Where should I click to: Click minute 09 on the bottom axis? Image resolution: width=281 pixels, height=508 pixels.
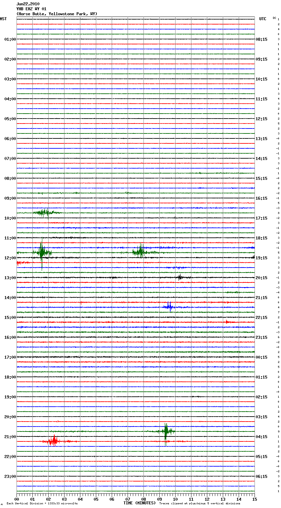[x=159, y=499]
